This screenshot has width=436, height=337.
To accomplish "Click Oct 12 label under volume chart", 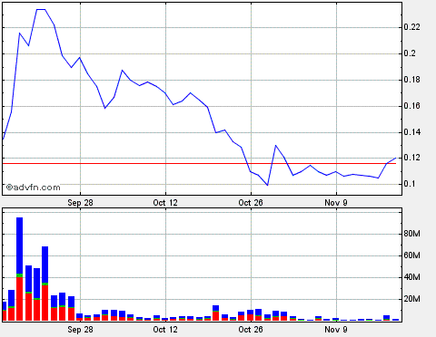I will tap(165, 330).
